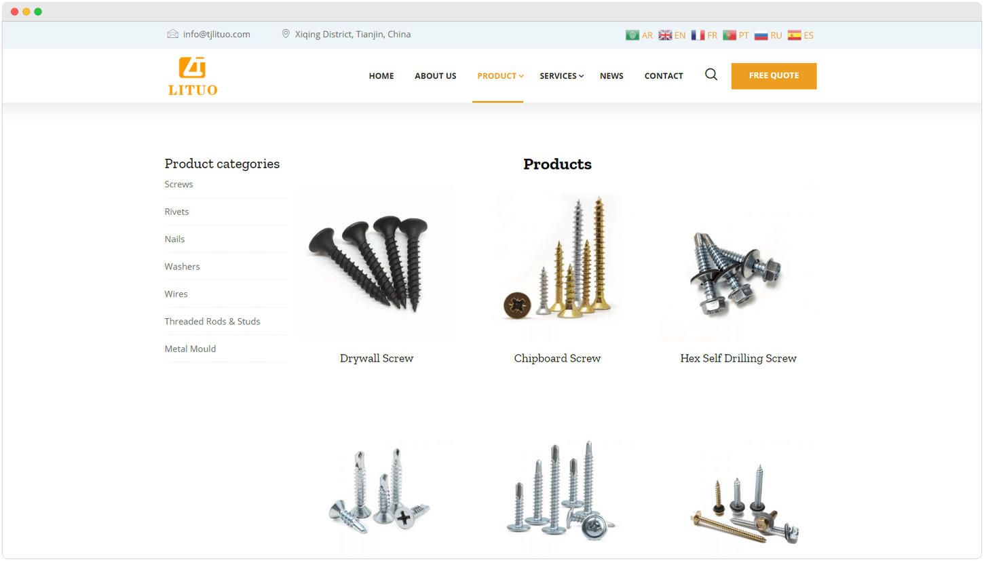Click the LITUO logo
984x561 pixels.
[193, 76]
